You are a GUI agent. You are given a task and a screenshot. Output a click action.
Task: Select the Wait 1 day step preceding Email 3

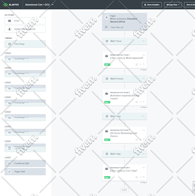tap(125, 116)
